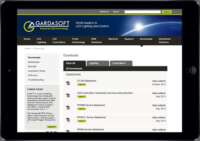Viewport: 200px width, 141px height.
Task: Click the Home breadcrumb link
Action: pos(28,49)
